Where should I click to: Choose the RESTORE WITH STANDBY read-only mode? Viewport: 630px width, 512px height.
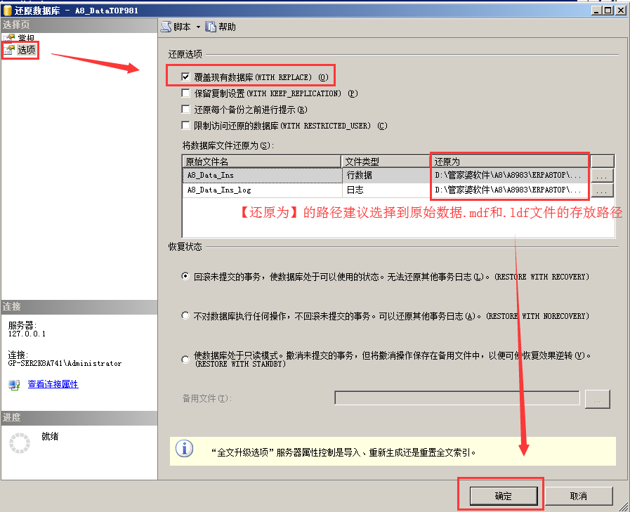[x=185, y=359]
